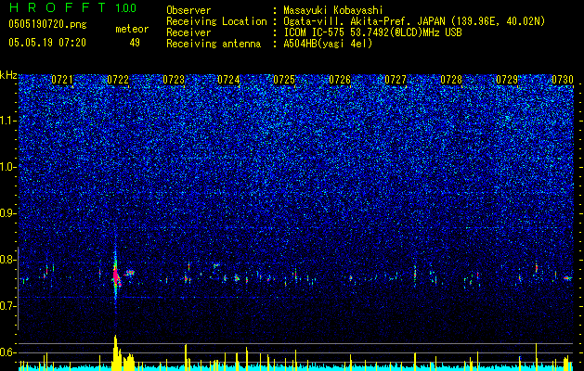Click the 0722 time marker

pyautogui.click(x=118, y=80)
